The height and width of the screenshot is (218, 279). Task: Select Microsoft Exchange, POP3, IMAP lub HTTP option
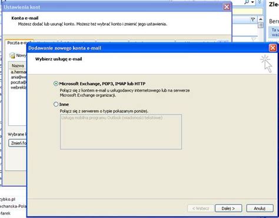[56, 83]
